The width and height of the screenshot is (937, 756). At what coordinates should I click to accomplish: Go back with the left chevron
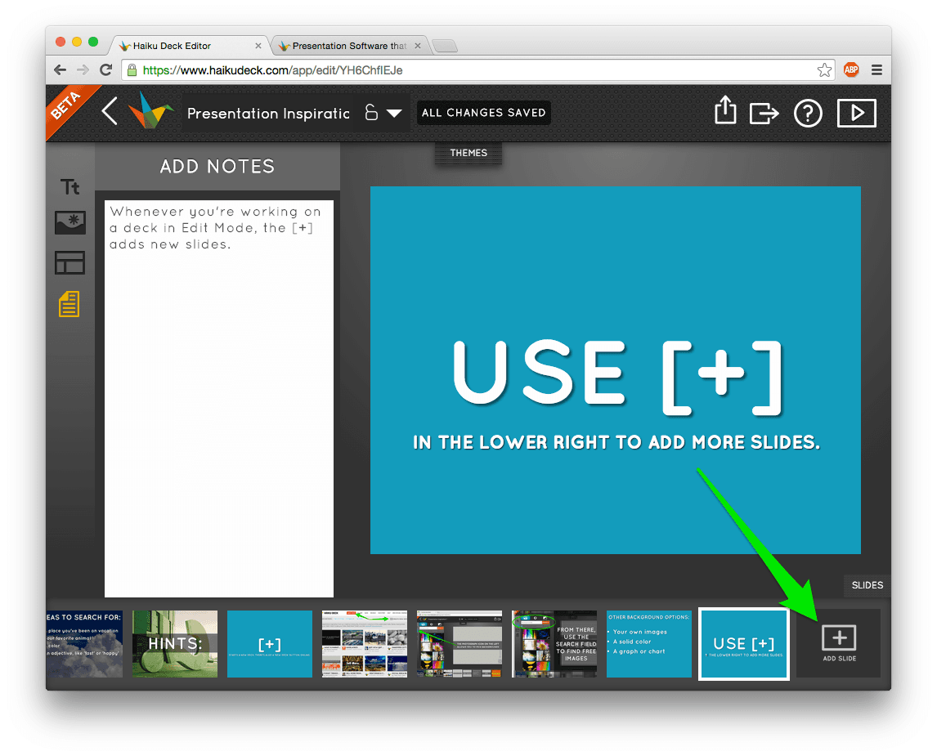coord(110,111)
